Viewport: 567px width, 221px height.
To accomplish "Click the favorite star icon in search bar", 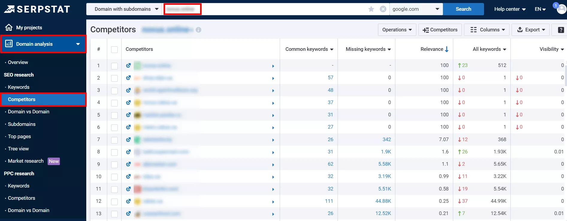I will tap(371, 9).
